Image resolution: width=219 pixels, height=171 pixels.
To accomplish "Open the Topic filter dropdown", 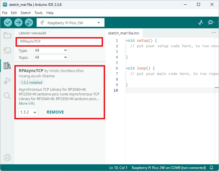I will coord(51,57).
